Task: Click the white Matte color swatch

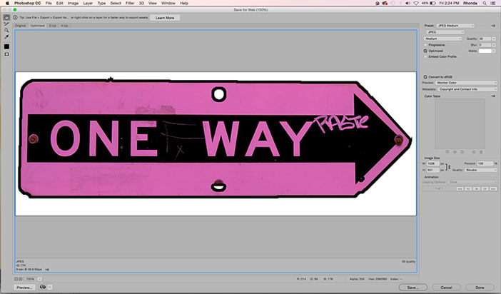Action: [x=485, y=51]
